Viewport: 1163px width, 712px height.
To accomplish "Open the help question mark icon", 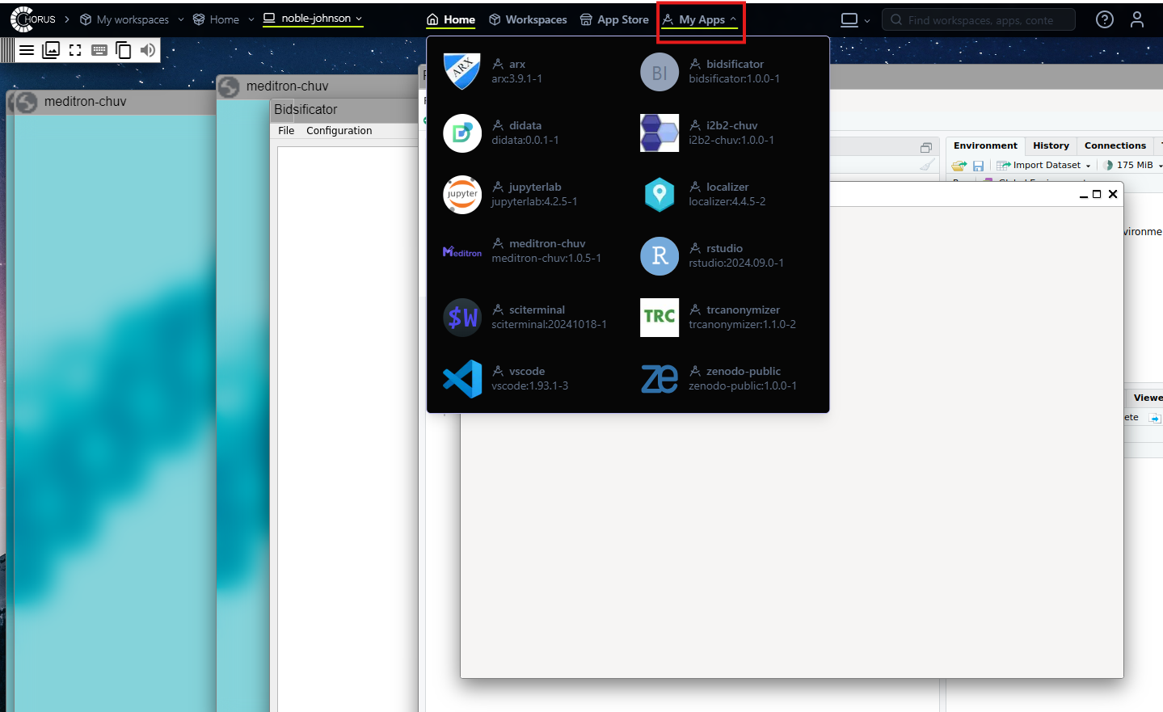I will (x=1105, y=19).
